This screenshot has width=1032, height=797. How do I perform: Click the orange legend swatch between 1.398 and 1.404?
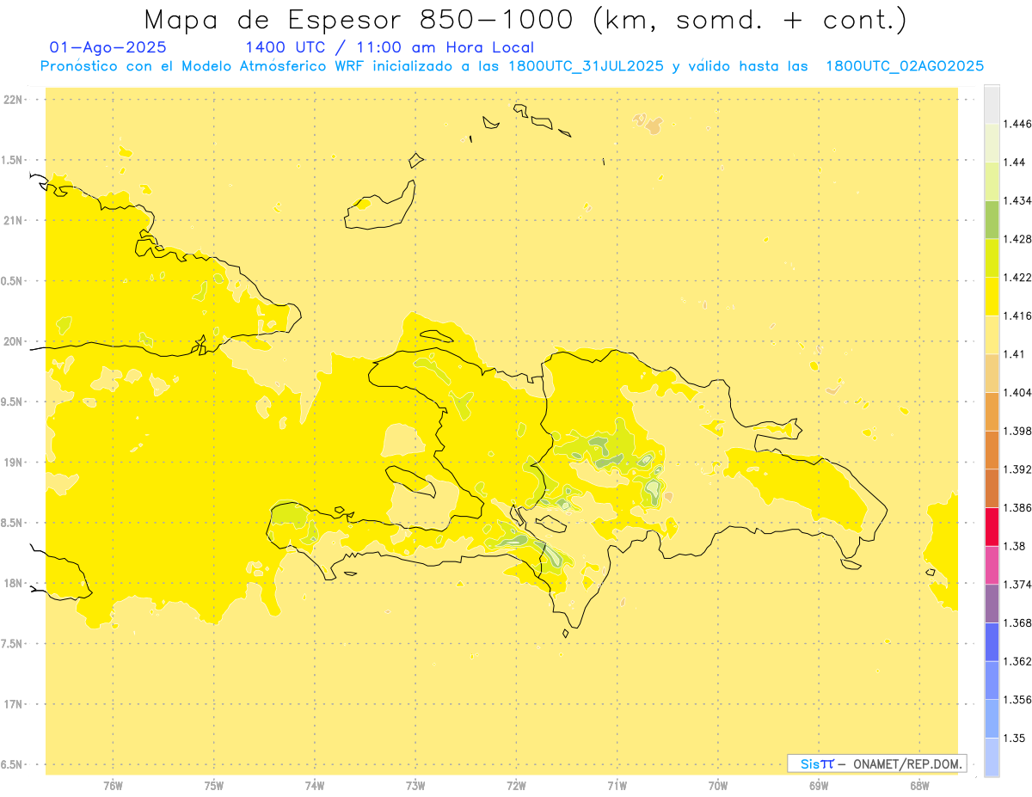point(992,411)
